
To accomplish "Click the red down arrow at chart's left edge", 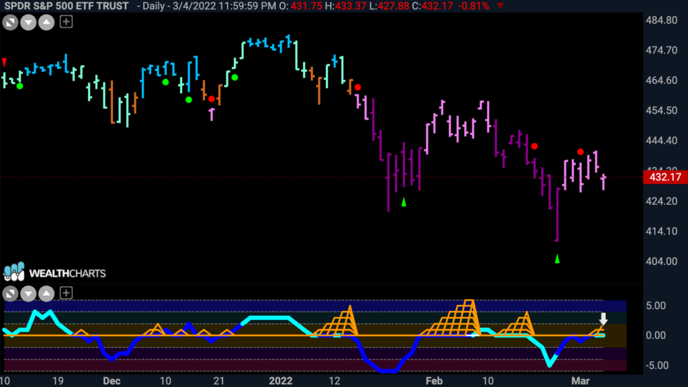I will [5, 62].
